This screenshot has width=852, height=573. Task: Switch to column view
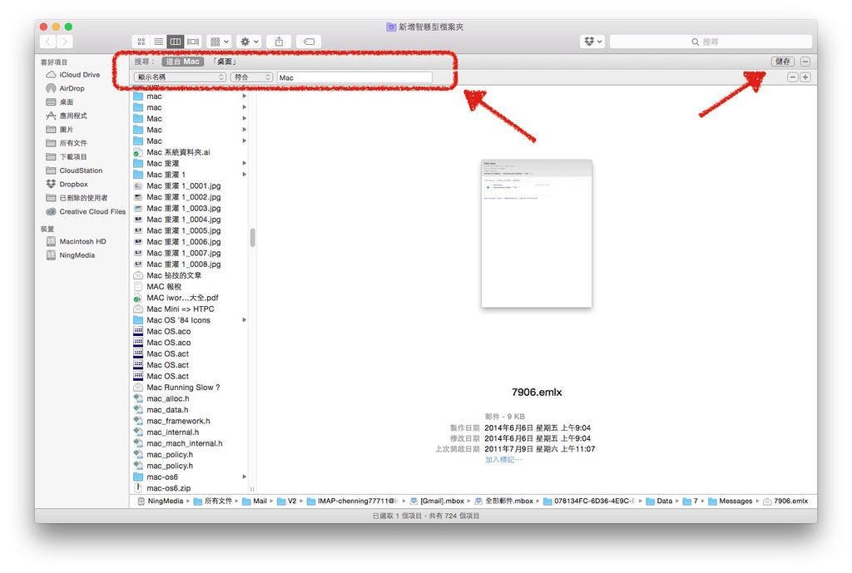tap(176, 42)
